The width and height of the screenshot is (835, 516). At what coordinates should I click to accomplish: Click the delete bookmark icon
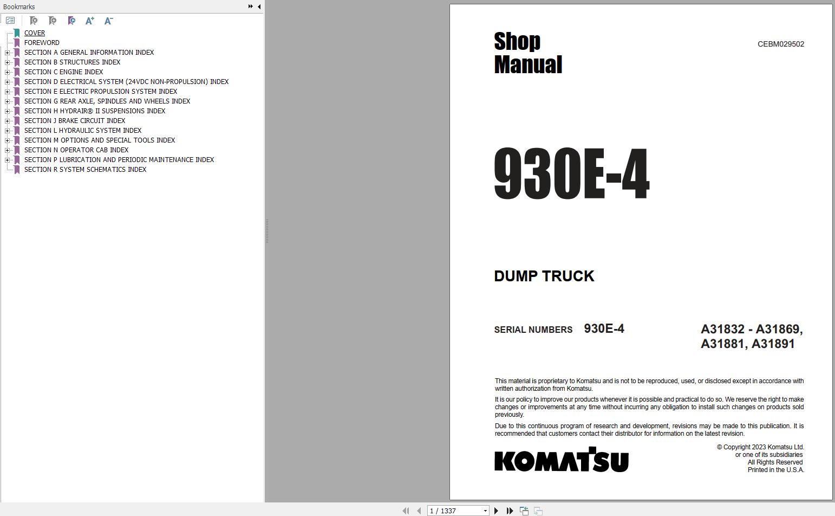(x=34, y=21)
